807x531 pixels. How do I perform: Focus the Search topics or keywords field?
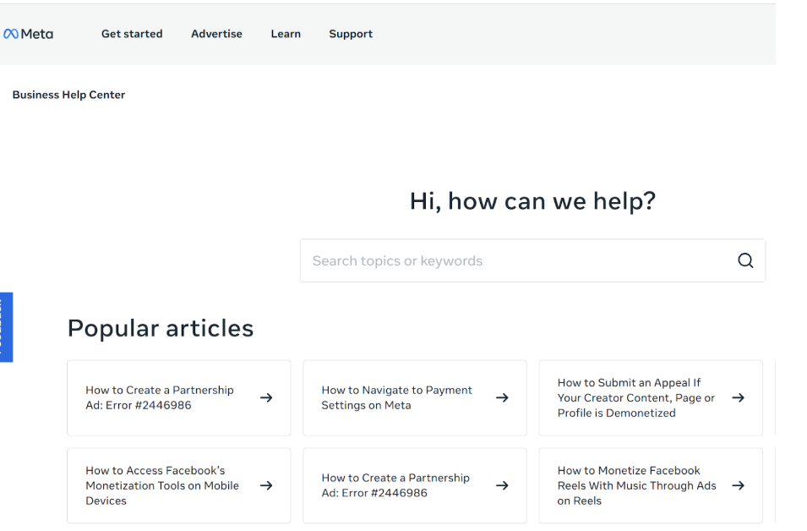[x=532, y=260]
